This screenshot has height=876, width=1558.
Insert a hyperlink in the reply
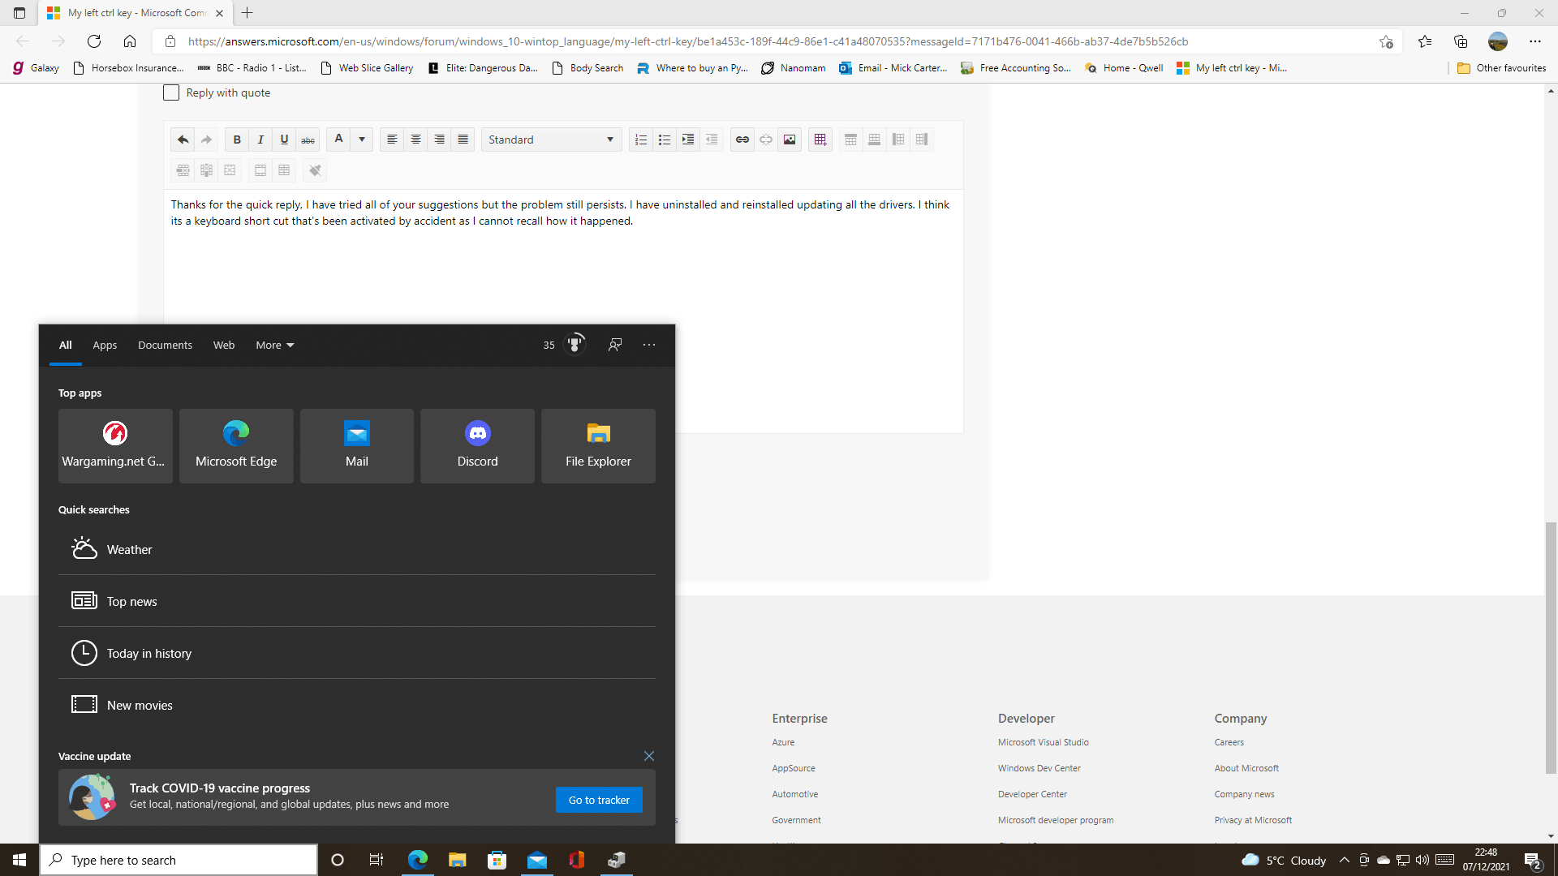click(742, 140)
